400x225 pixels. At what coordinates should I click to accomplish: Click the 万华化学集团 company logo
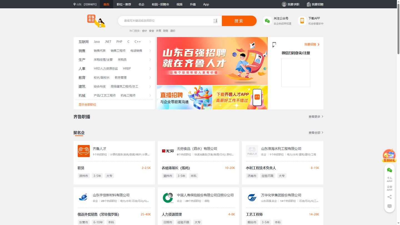tap(252, 197)
